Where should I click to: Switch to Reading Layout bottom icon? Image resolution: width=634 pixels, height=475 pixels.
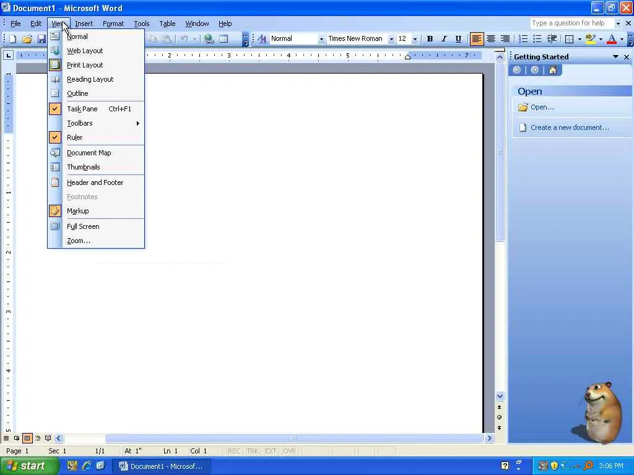(x=48, y=438)
